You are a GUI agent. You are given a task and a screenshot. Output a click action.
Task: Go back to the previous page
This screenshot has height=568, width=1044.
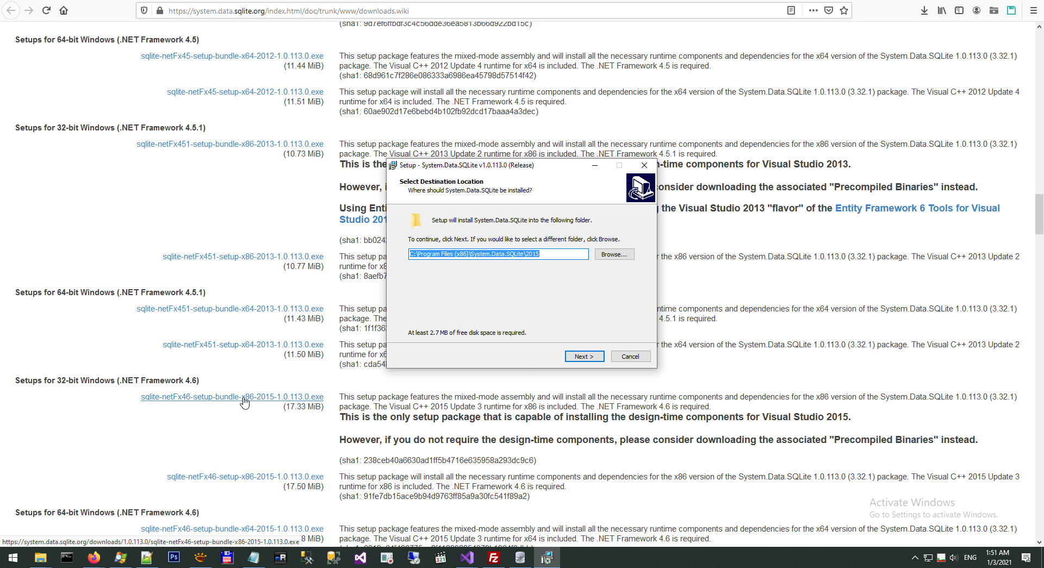pyautogui.click(x=11, y=10)
